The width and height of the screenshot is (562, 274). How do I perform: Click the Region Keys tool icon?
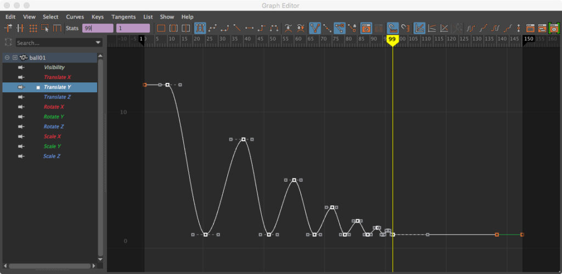coord(45,28)
